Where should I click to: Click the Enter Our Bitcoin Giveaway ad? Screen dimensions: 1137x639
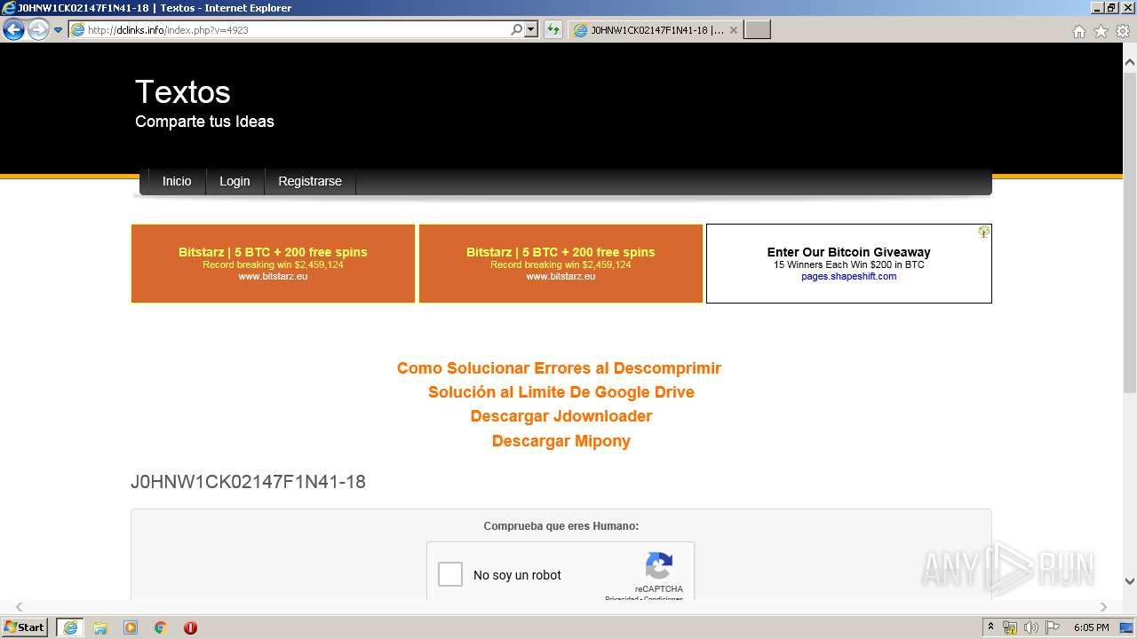(x=849, y=264)
